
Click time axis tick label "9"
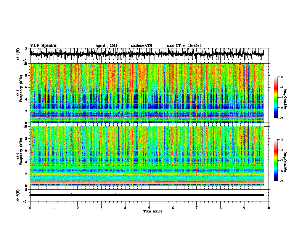click(x=244, y=208)
